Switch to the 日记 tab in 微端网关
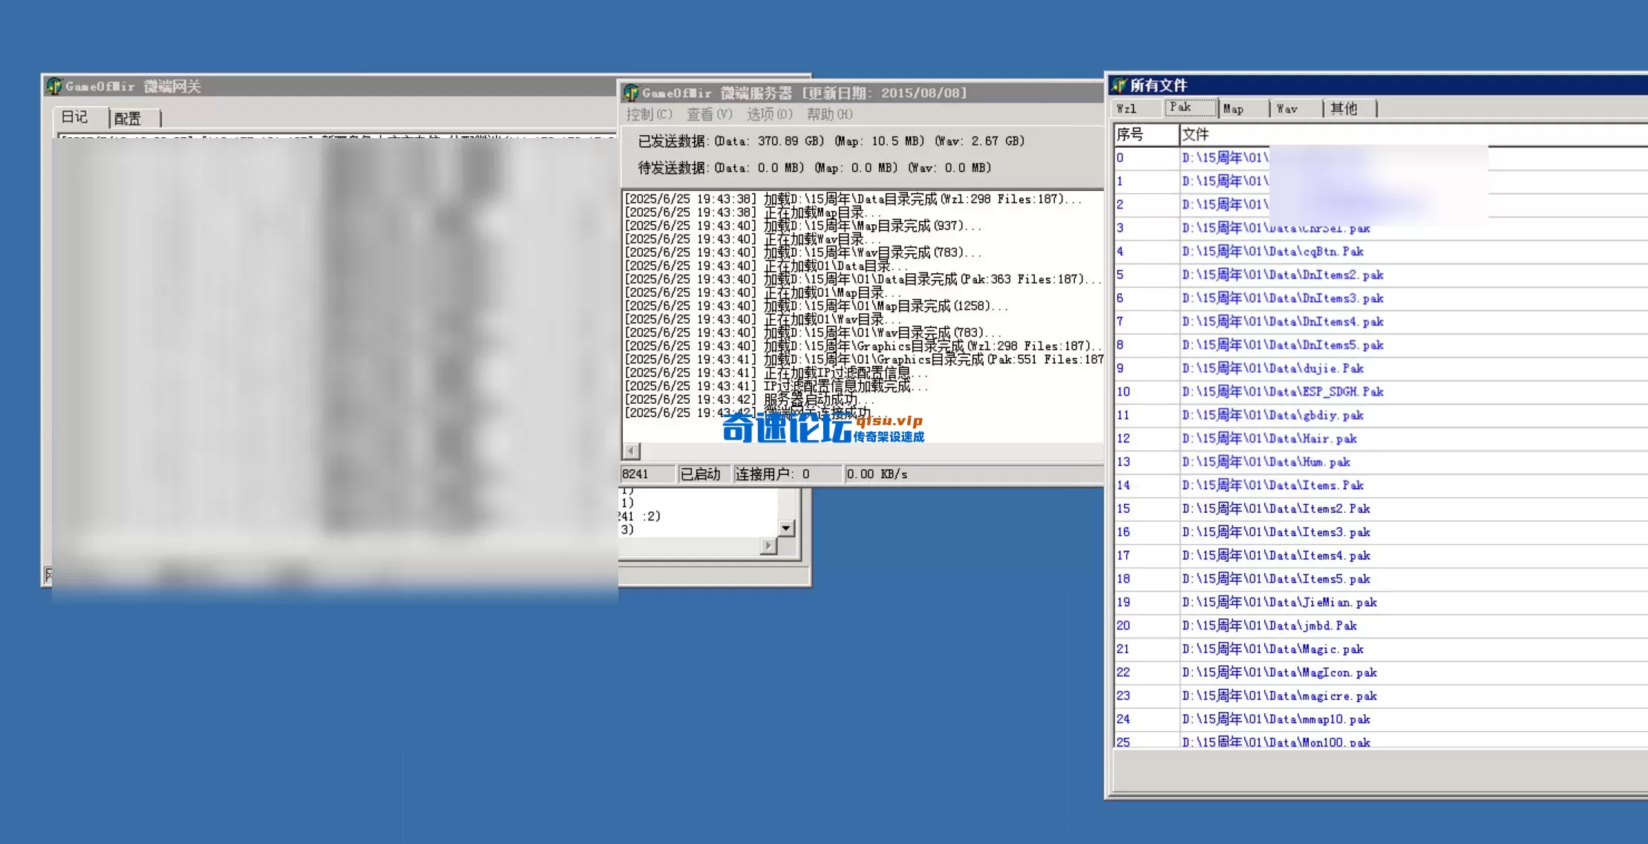Image resolution: width=1648 pixels, height=844 pixels. coord(77,117)
